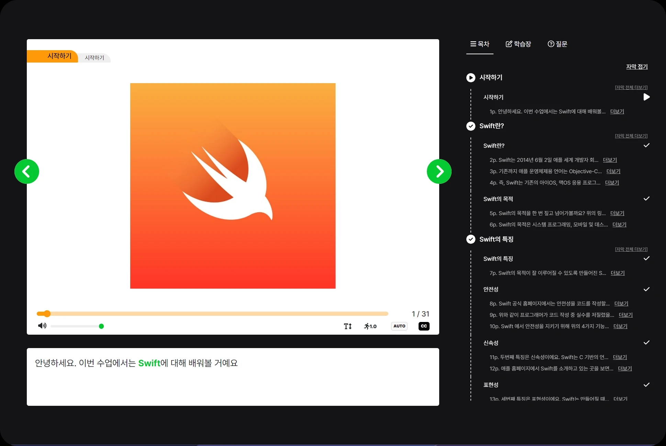
Task: Select the 표현성 lesson title
Action: [x=491, y=385]
